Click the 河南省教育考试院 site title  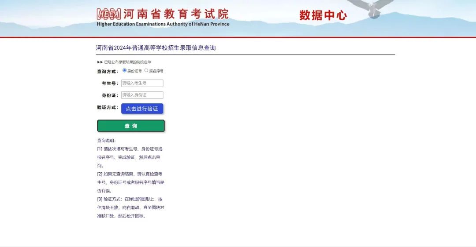[x=176, y=14]
